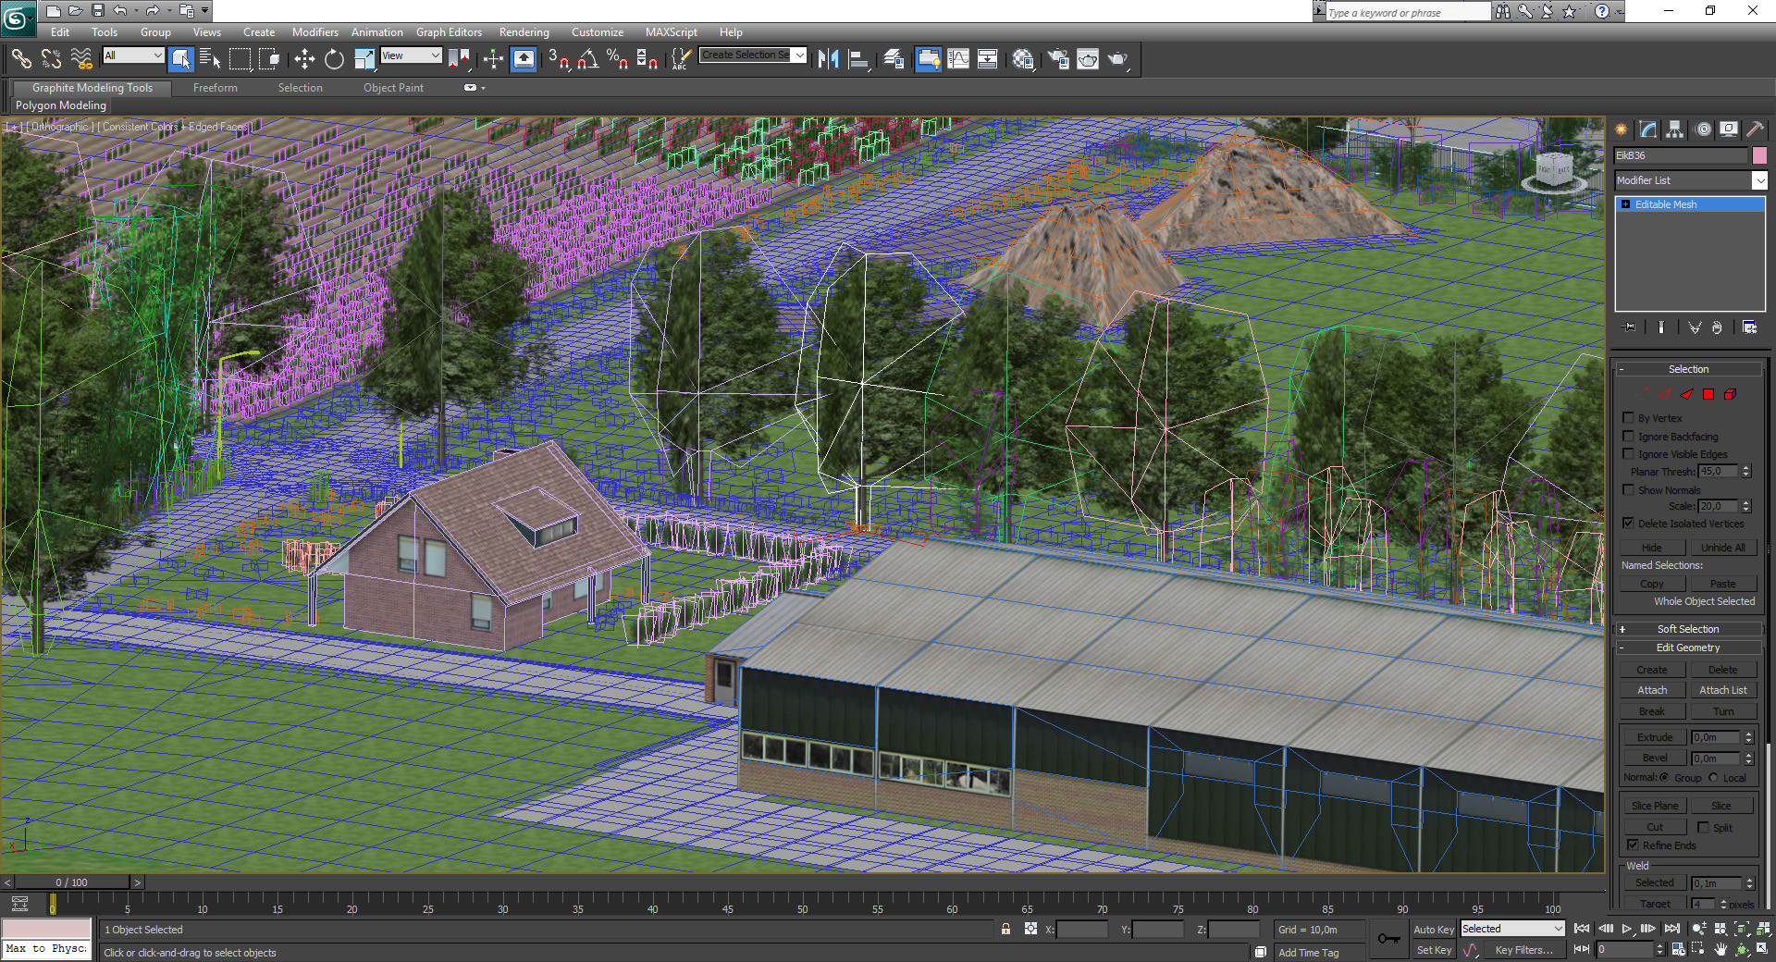Open the Manage Layers dialog

pos(894,59)
